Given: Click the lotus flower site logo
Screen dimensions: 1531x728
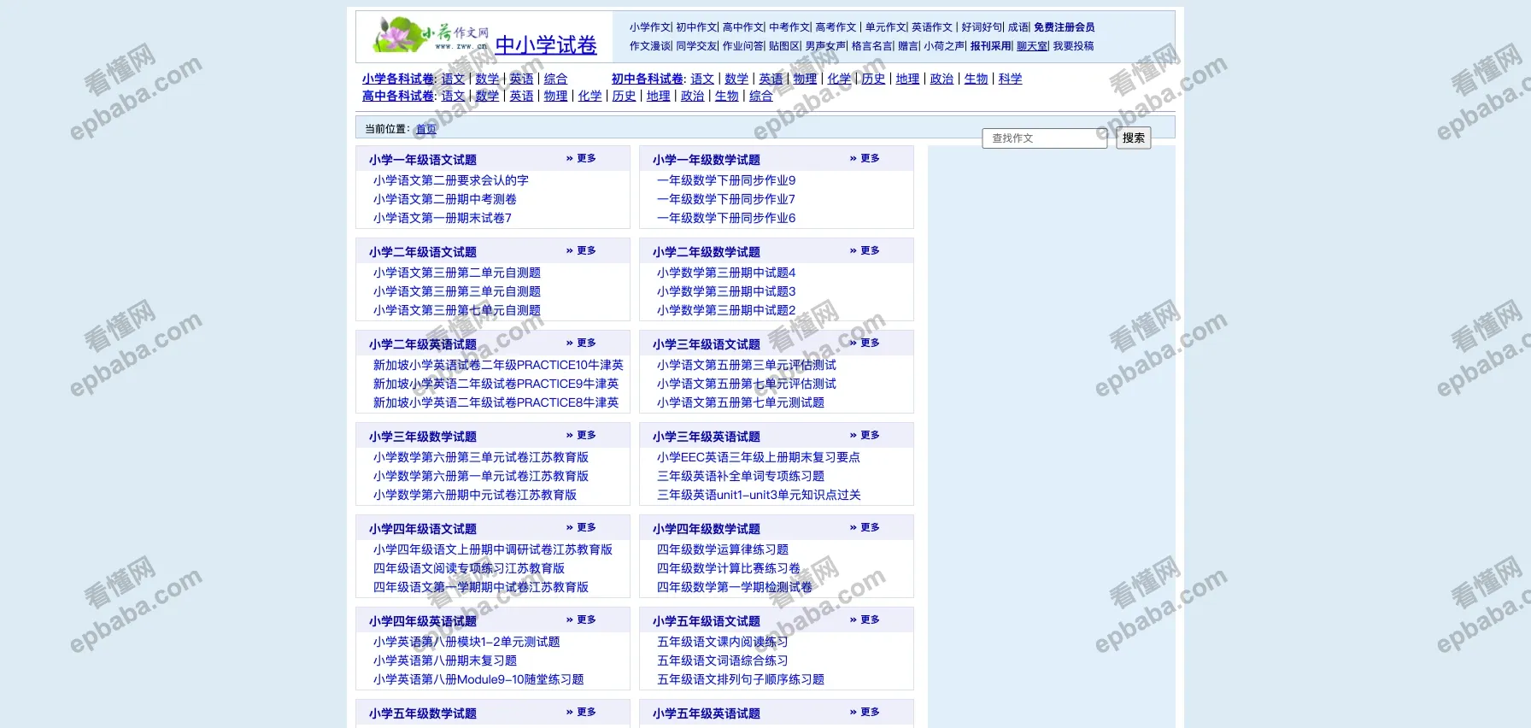Looking at the screenshot, I should pyautogui.click(x=431, y=35).
